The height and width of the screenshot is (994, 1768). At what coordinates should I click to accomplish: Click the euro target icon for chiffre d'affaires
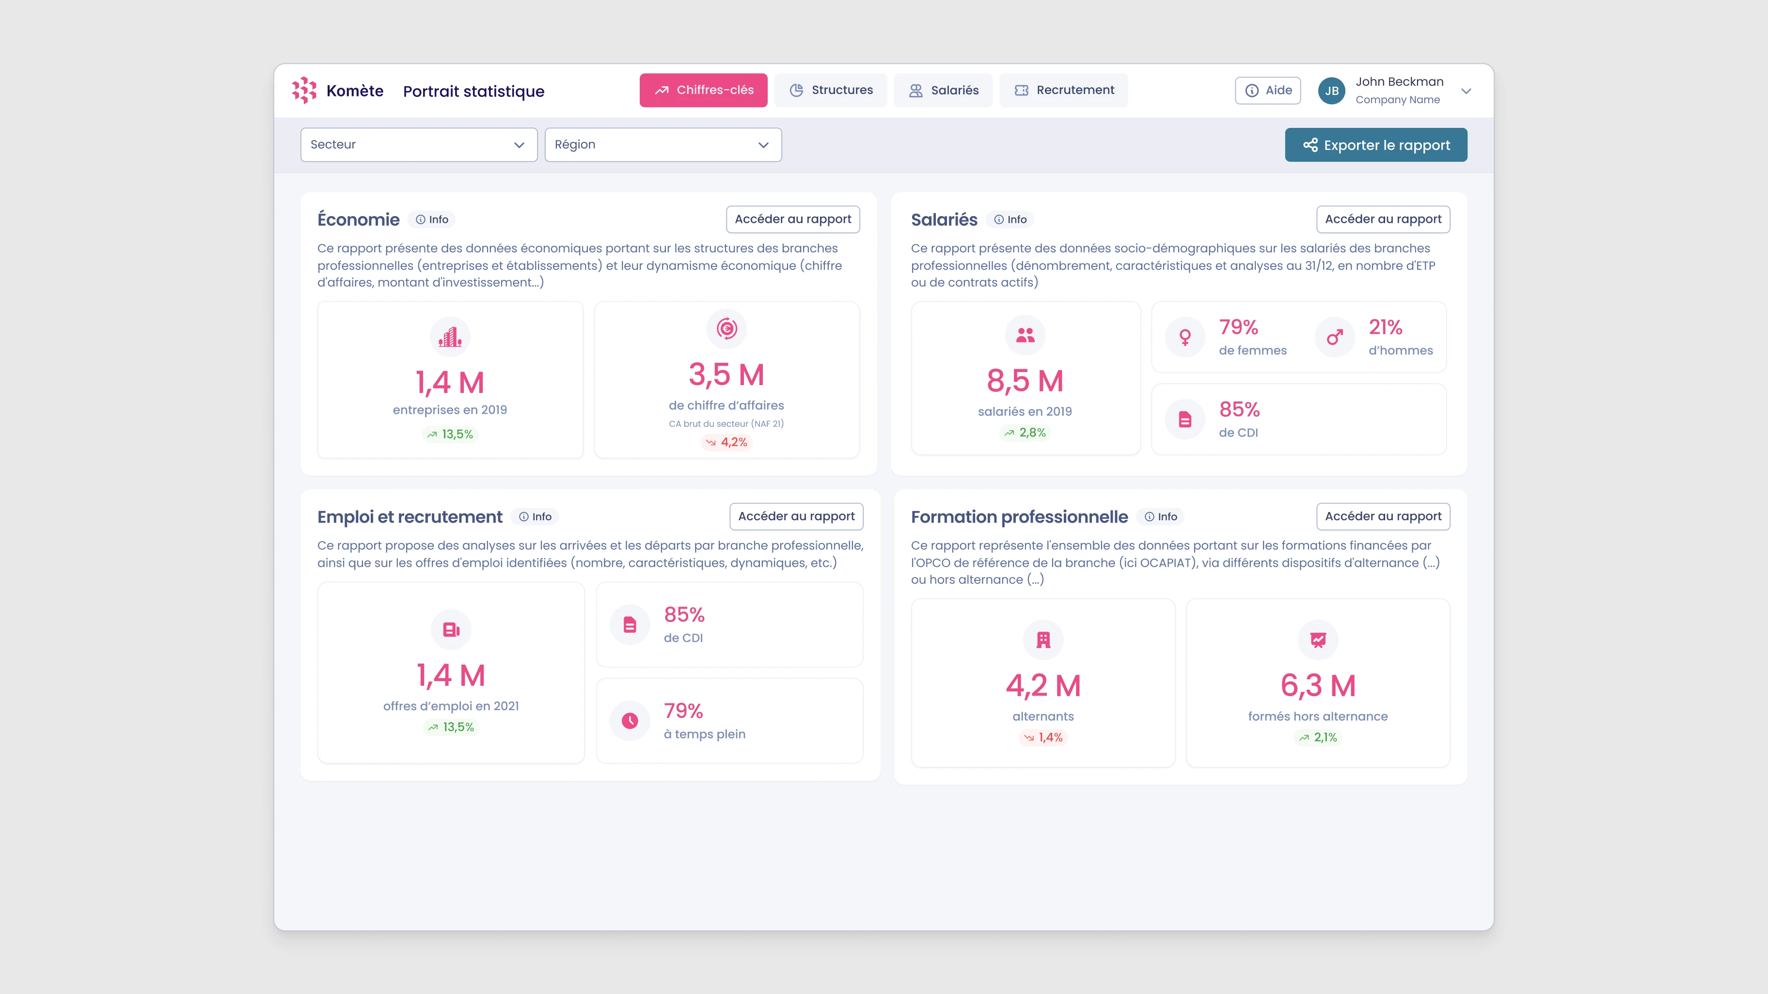click(x=726, y=328)
